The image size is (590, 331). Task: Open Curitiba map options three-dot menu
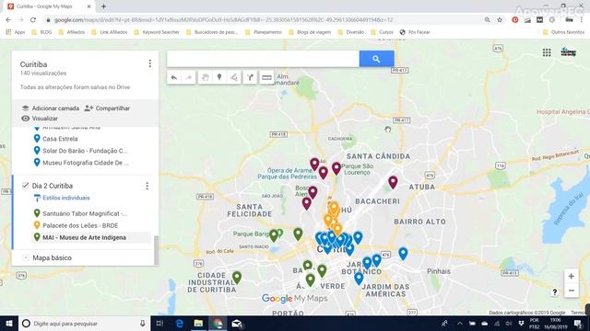(149, 63)
